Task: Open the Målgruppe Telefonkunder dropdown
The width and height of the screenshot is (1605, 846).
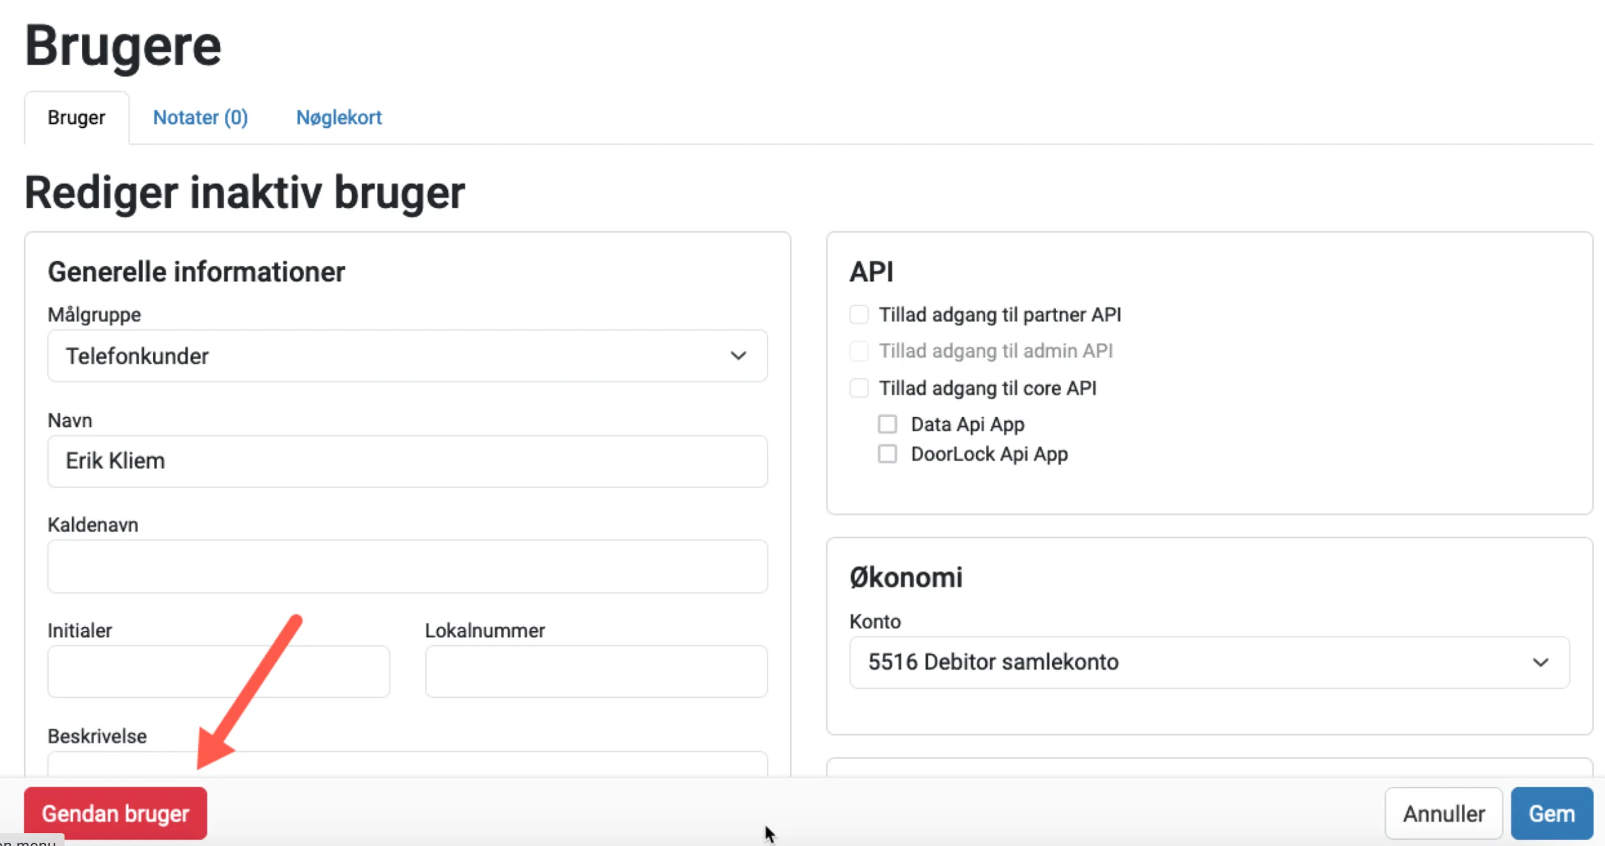Action: [407, 356]
